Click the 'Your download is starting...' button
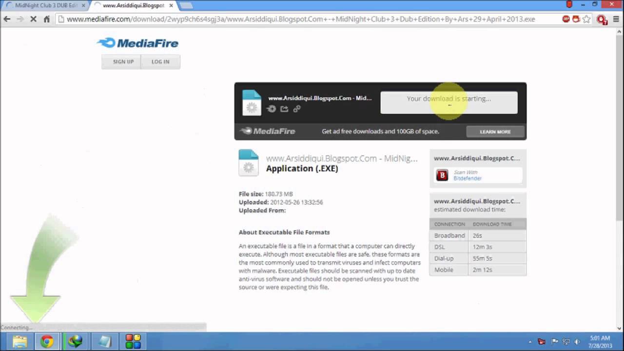This screenshot has height=351, width=624. [449, 102]
